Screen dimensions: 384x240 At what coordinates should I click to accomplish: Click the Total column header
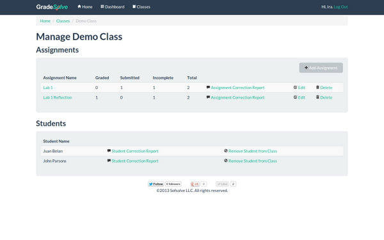click(x=192, y=77)
